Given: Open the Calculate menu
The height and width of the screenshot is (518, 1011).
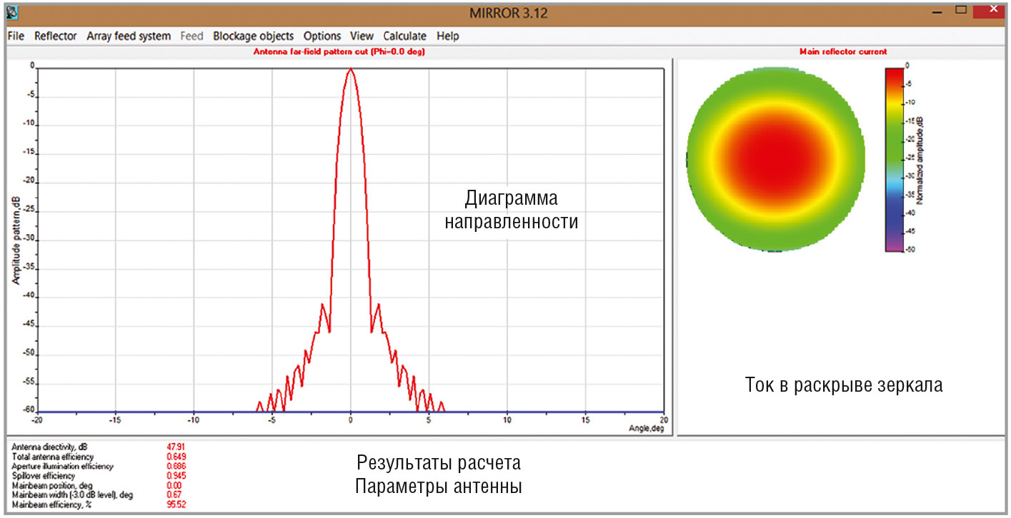Looking at the screenshot, I should (404, 36).
